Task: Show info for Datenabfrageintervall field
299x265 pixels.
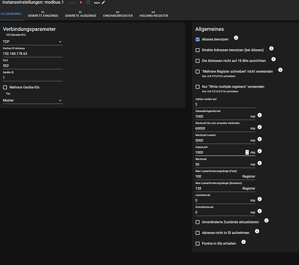Action: [x=259, y=115]
